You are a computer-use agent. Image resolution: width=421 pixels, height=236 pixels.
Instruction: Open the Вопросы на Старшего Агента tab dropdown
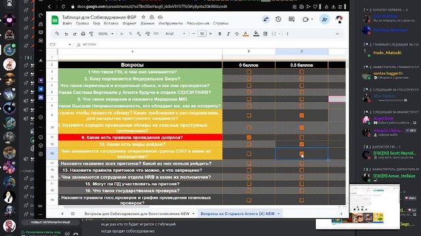point(279,214)
